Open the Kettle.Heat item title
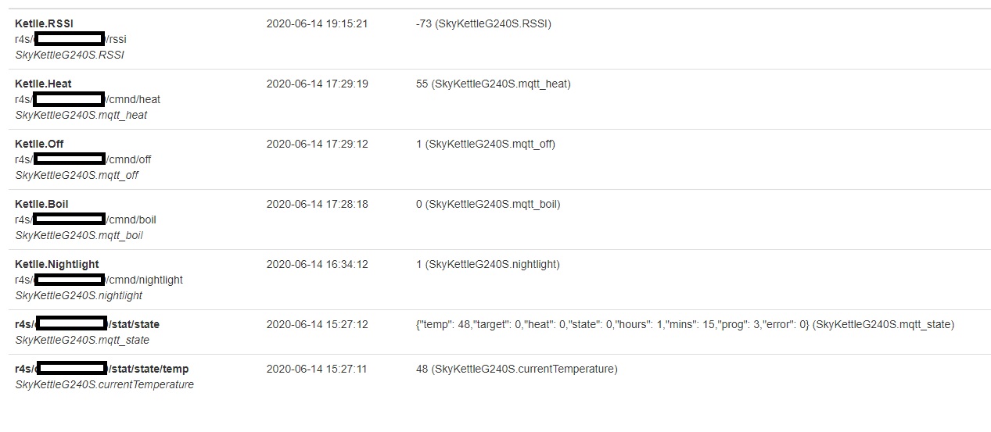 coord(43,84)
